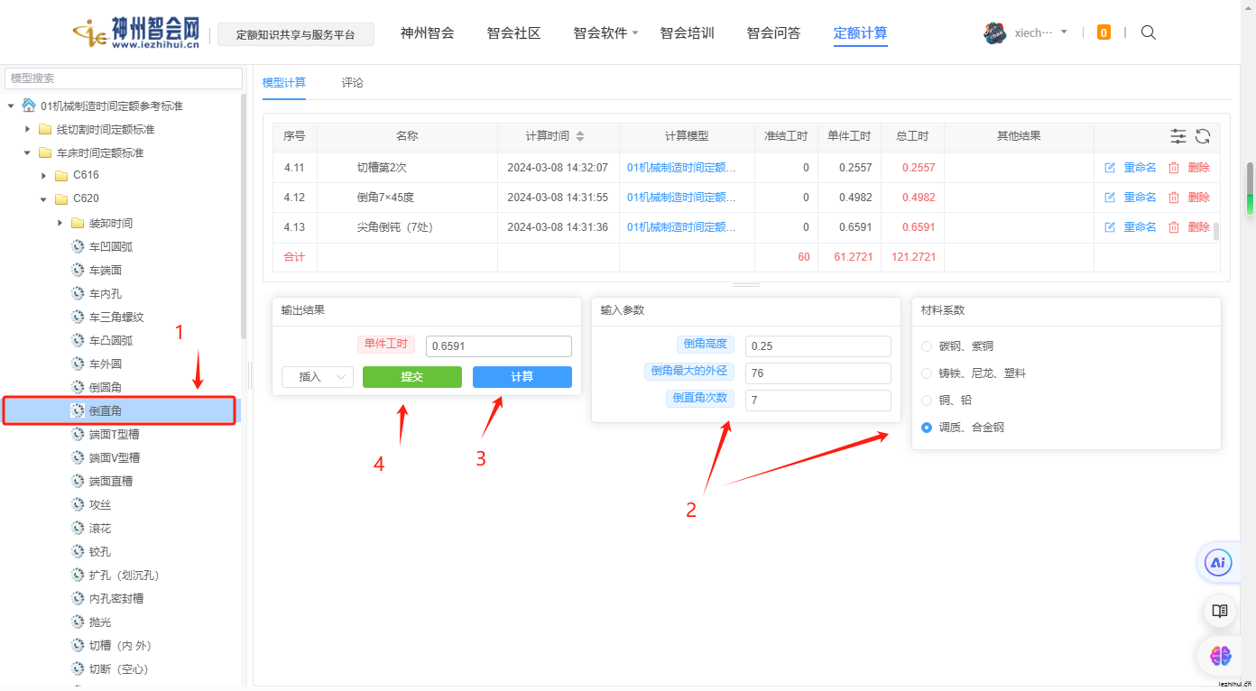Collapse the 车床时间定额标准 folder
The image size is (1256, 691).
27,152
